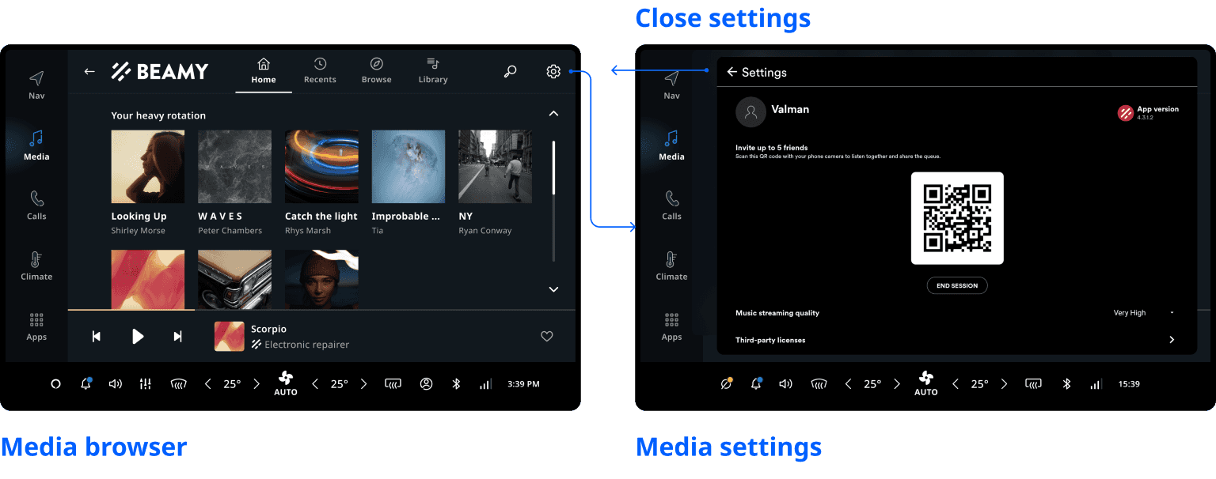Open the Improbable album by Tia

click(408, 183)
